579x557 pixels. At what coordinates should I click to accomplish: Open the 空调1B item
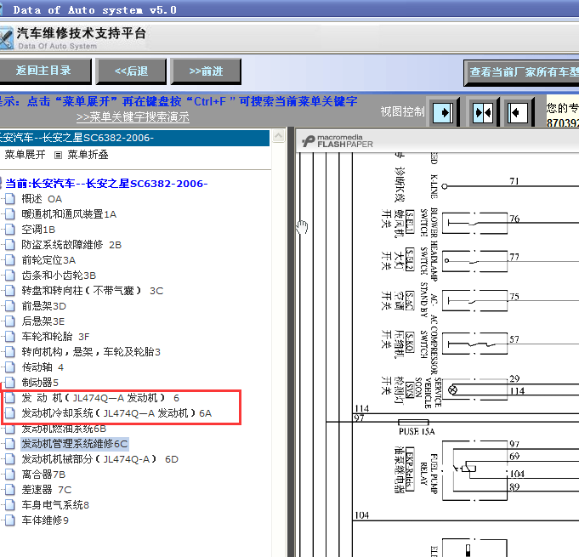coord(38,230)
